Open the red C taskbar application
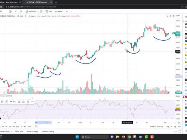This screenshot has width=187, height=140. (x=152, y=137)
